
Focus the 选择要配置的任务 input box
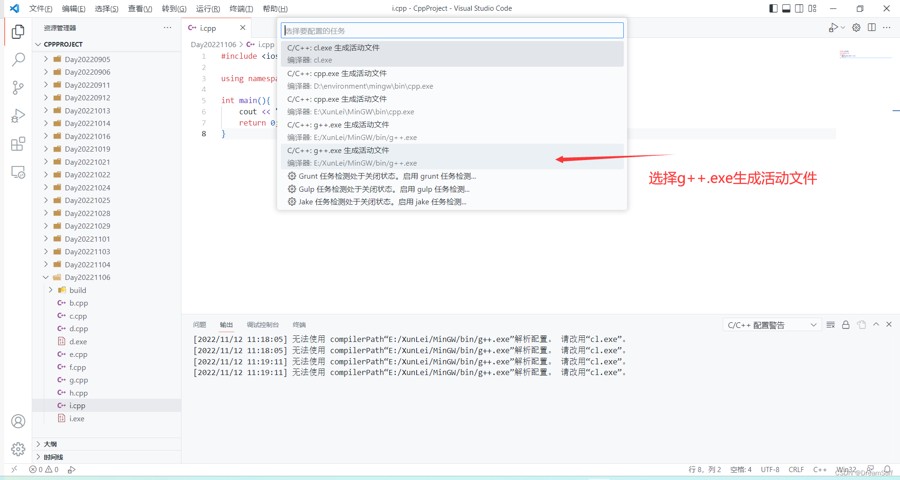click(452, 31)
